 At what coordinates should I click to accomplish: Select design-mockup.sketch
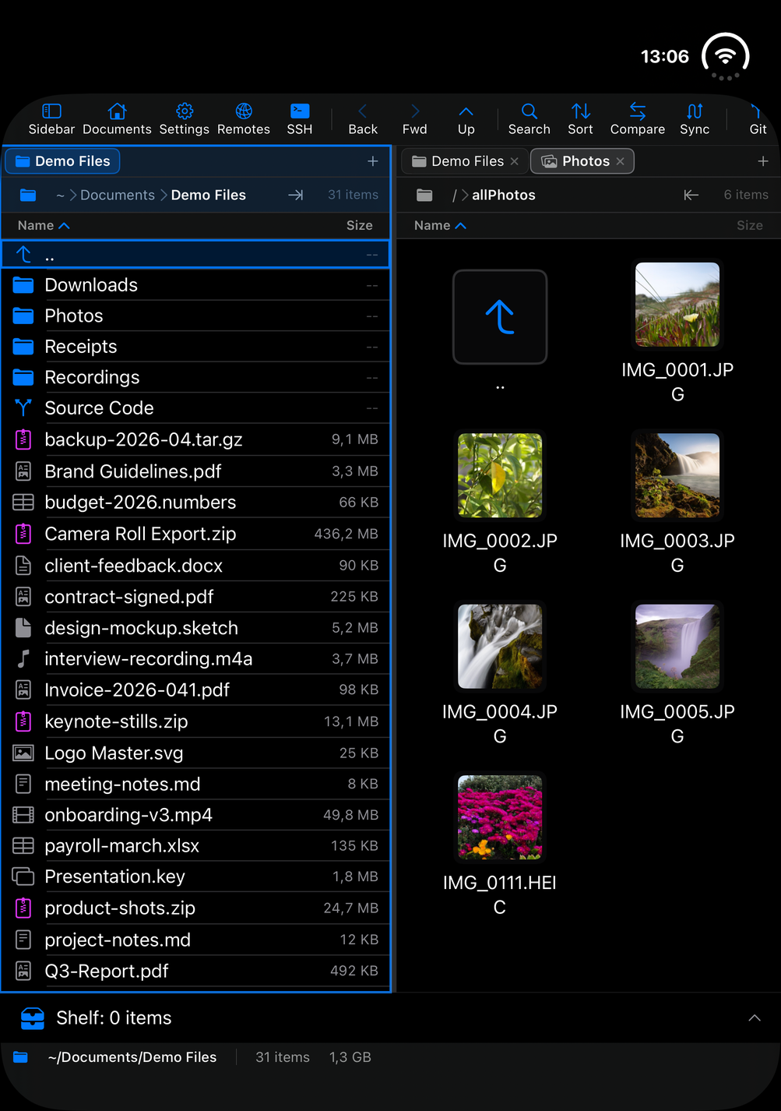[x=195, y=628]
